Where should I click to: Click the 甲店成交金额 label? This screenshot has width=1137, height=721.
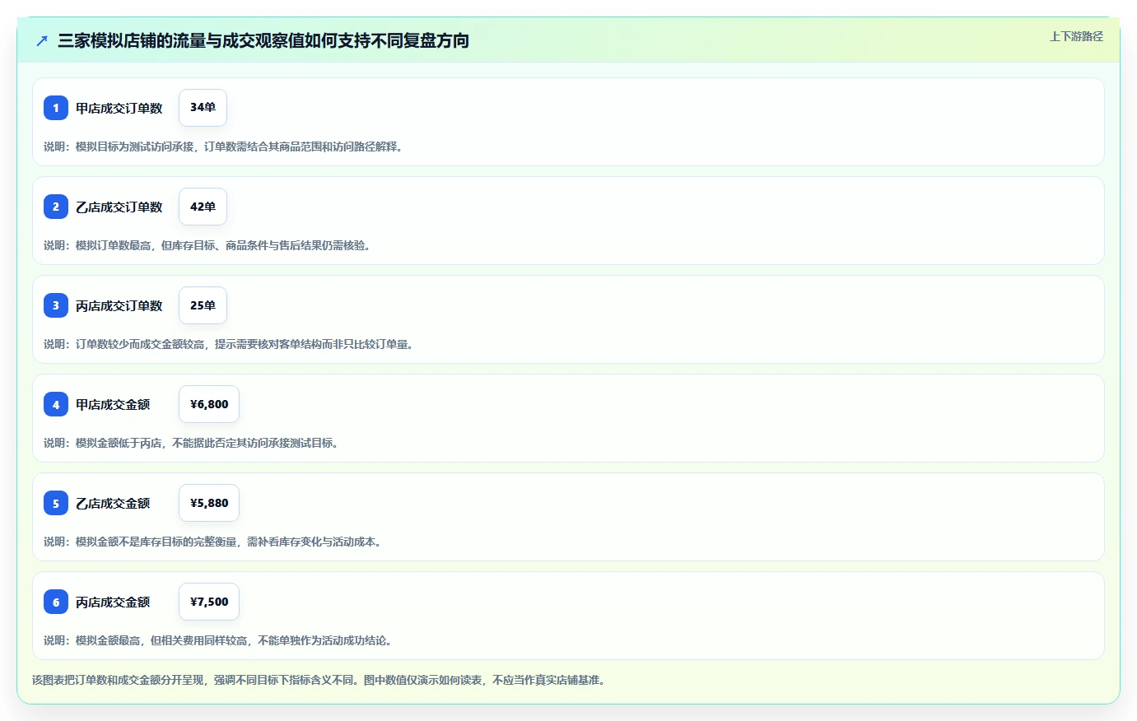tap(113, 404)
